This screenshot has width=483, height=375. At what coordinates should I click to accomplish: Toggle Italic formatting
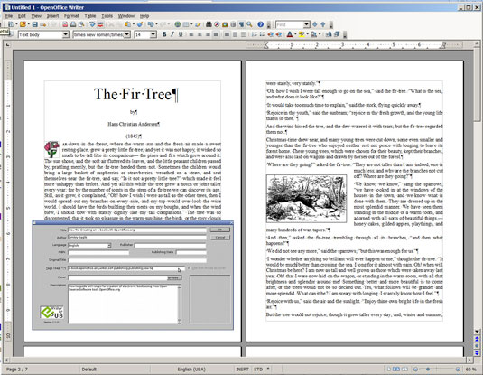172,34
